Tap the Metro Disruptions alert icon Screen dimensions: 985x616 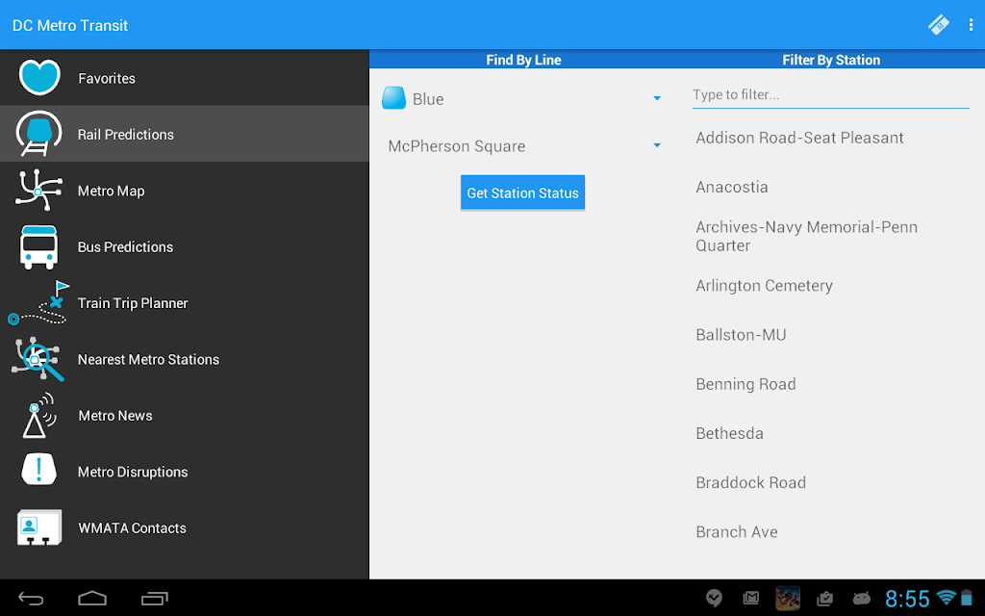tap(38, 469)
